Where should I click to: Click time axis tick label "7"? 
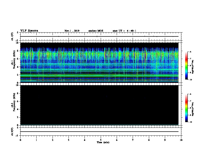(133, 140)
